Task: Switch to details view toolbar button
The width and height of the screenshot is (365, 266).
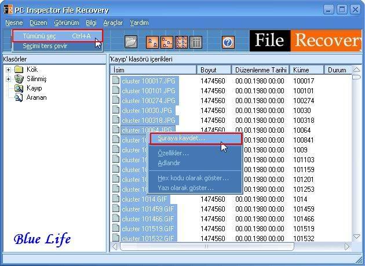Action: pos(196,42)
